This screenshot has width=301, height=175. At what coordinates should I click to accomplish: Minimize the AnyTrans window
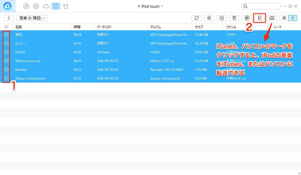coord(285,6)
